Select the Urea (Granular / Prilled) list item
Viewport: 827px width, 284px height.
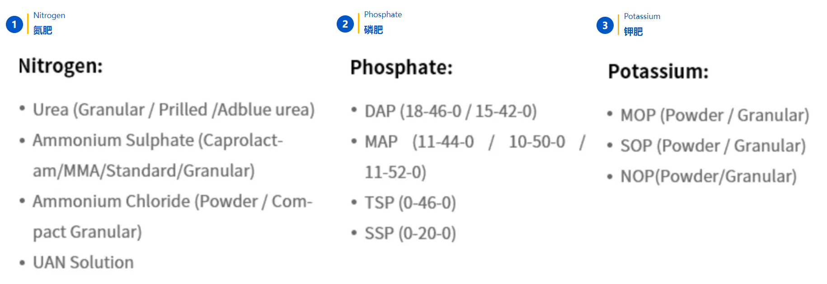click(174, 110)
